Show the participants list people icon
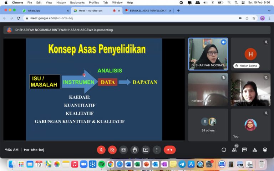 click(x=234, y=150)
